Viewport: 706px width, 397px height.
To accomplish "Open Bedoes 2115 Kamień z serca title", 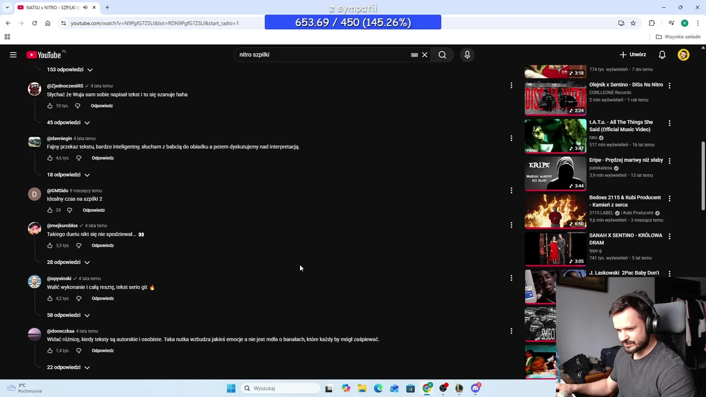I will tap(625, 201).
